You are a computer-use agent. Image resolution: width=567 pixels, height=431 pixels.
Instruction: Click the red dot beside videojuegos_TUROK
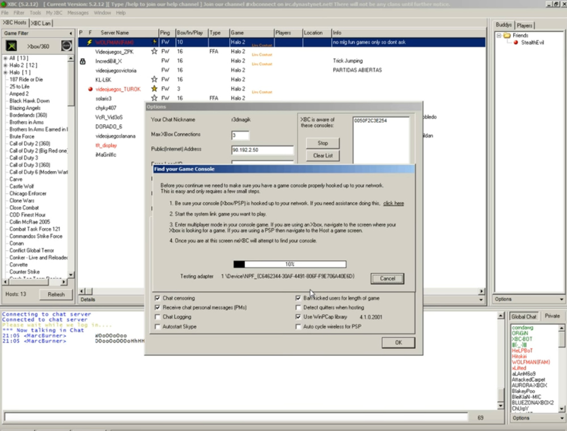tap(90, 89)
